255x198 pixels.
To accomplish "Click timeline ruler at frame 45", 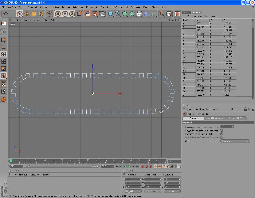I will point(88,161).
